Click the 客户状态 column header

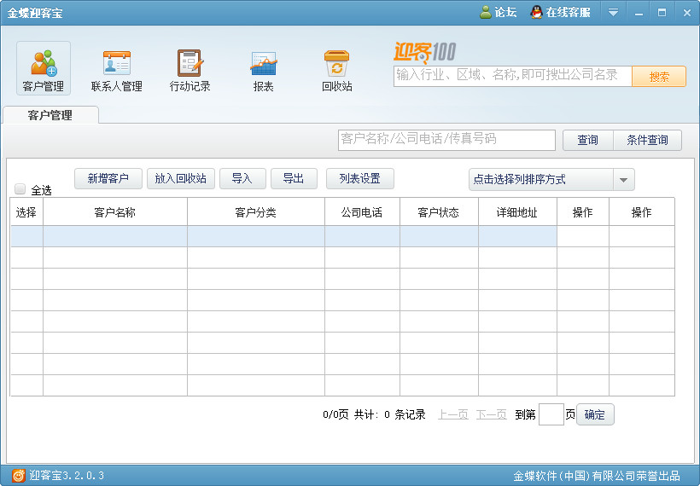click(x=439, y=212)
